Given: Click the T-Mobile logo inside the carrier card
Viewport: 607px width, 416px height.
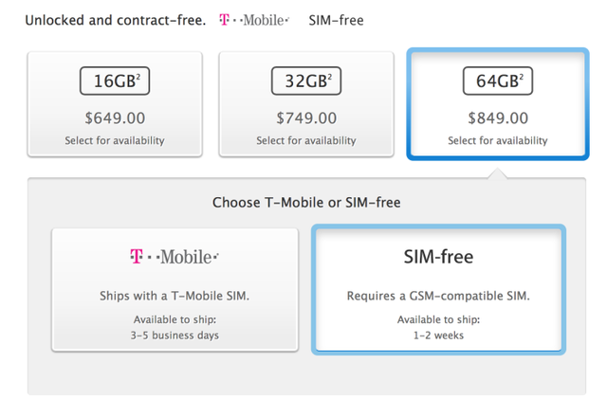Looking at the screenshot, I should click(x=174, y=257).
